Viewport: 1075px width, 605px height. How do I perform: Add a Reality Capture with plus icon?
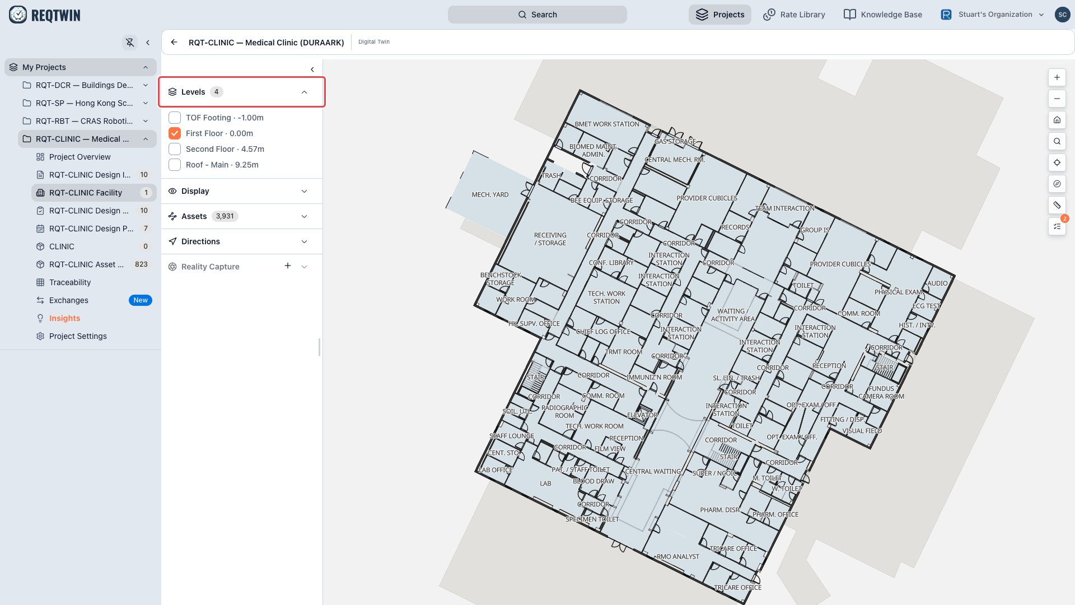coord(288,266)
